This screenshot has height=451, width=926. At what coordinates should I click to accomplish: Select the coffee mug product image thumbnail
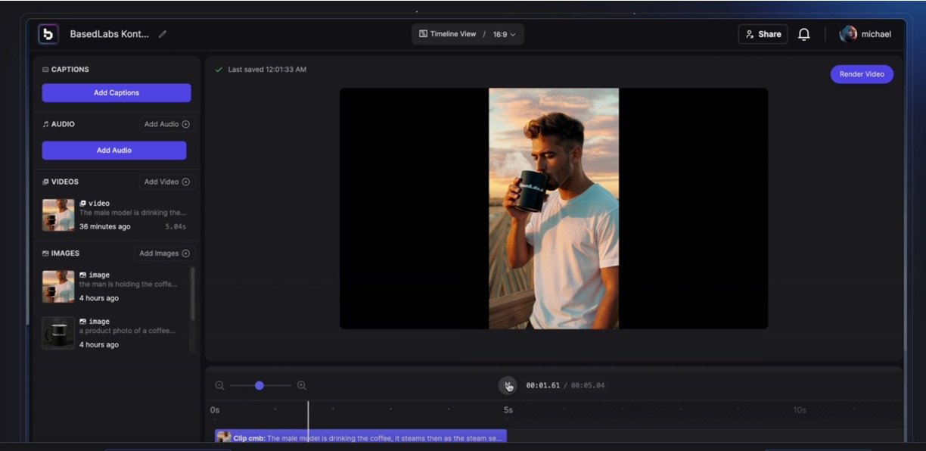click(58, 333)
